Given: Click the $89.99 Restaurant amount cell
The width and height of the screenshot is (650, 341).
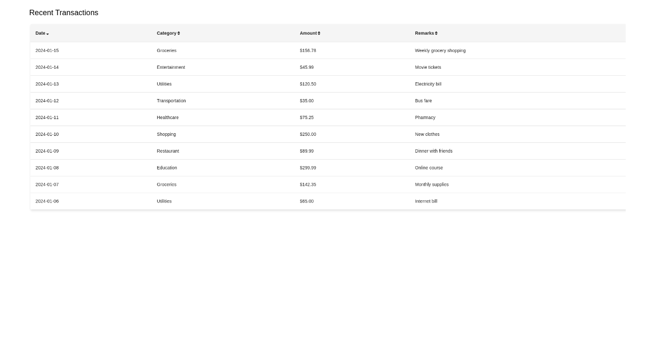Looking at the screenshot, I should pos(307,151).
